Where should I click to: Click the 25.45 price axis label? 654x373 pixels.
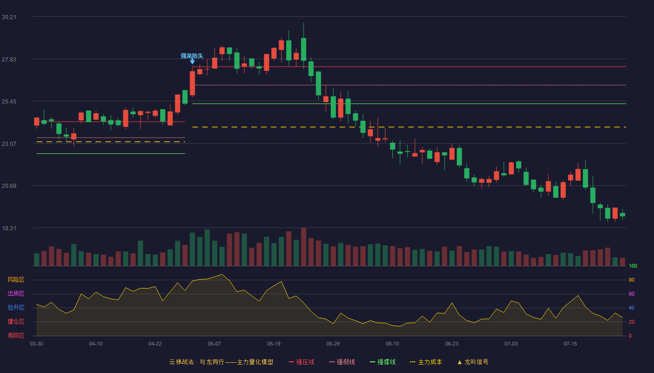9,102
